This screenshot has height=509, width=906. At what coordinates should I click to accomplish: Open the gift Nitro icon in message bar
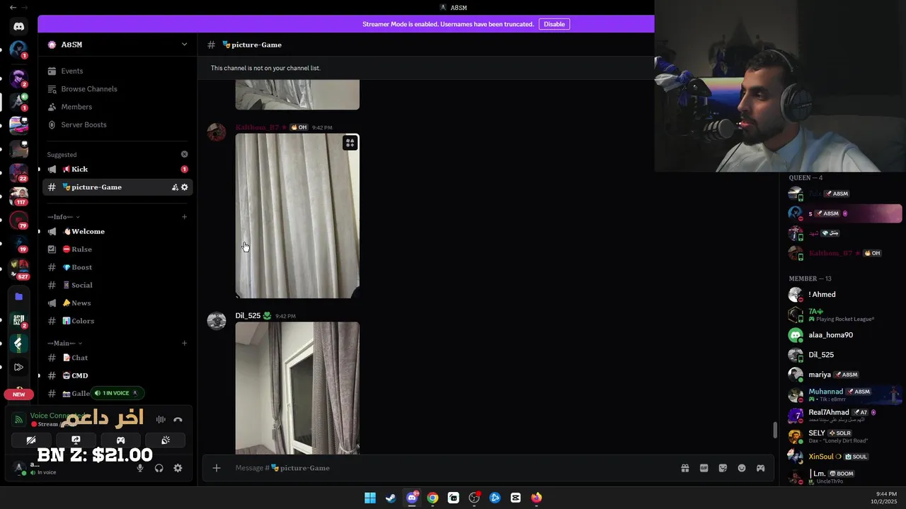pos(685,468)
